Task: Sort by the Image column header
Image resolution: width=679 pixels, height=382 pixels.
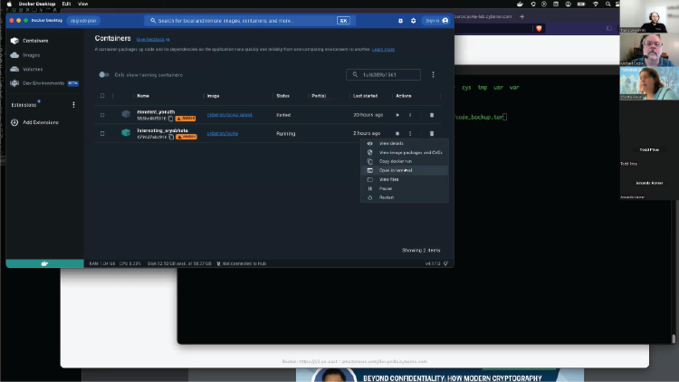Action: point(213,96)
